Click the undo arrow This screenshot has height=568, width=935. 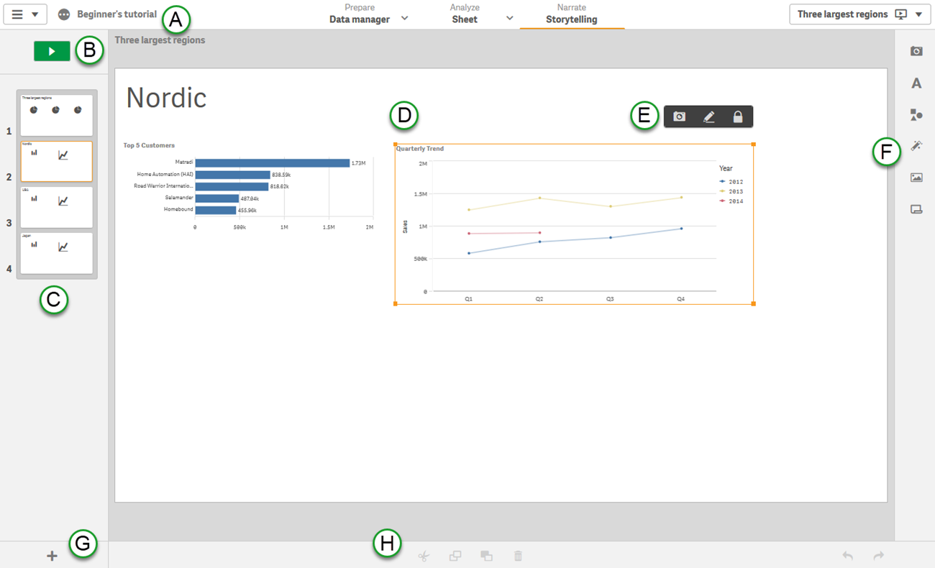[x=848, y=556]
